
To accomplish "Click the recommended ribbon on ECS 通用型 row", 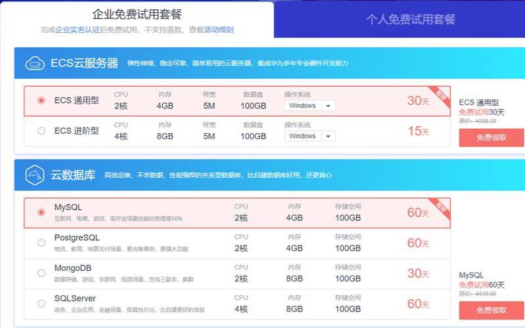I will point(440,96).
